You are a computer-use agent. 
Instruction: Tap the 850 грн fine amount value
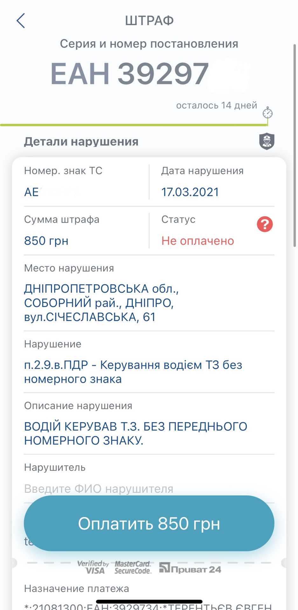click(46, 241)
